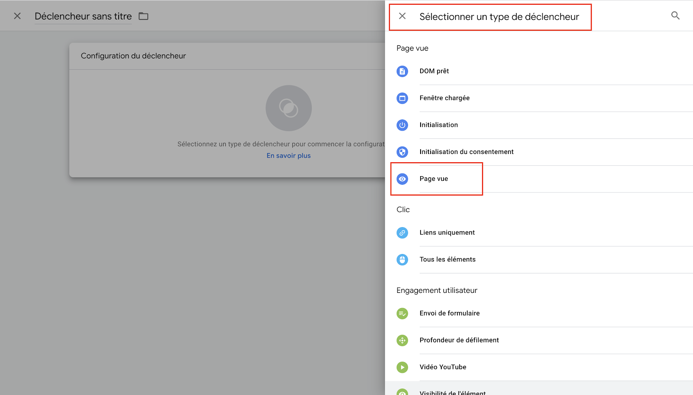
Task: Click the Fenêtre chargée window icon
Action: (x=402, y=98)
